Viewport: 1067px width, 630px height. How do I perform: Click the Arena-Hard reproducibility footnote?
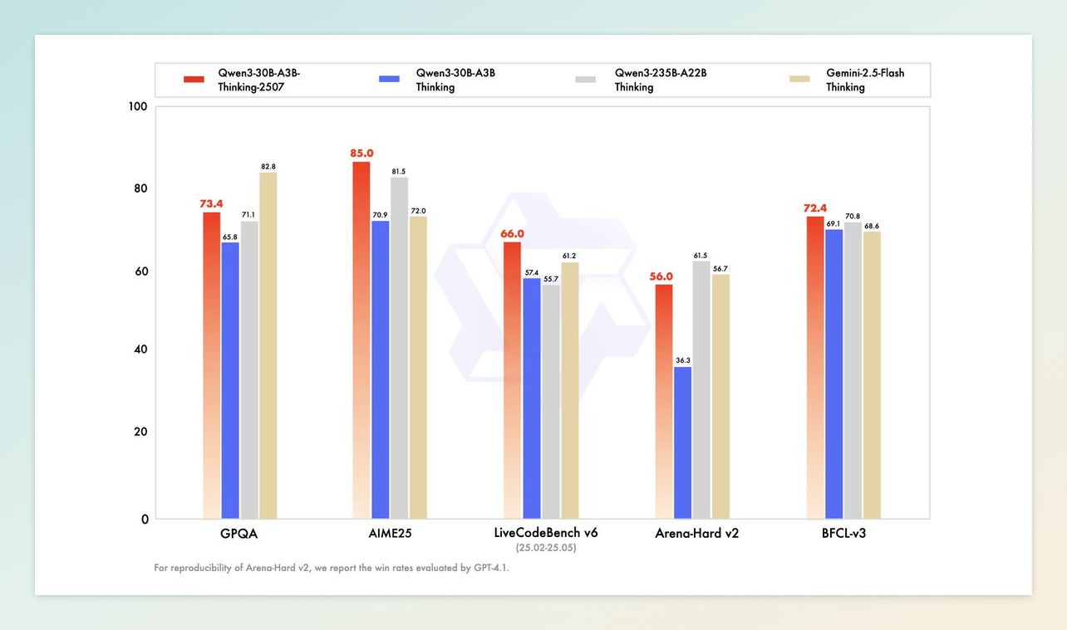(331, 569)
